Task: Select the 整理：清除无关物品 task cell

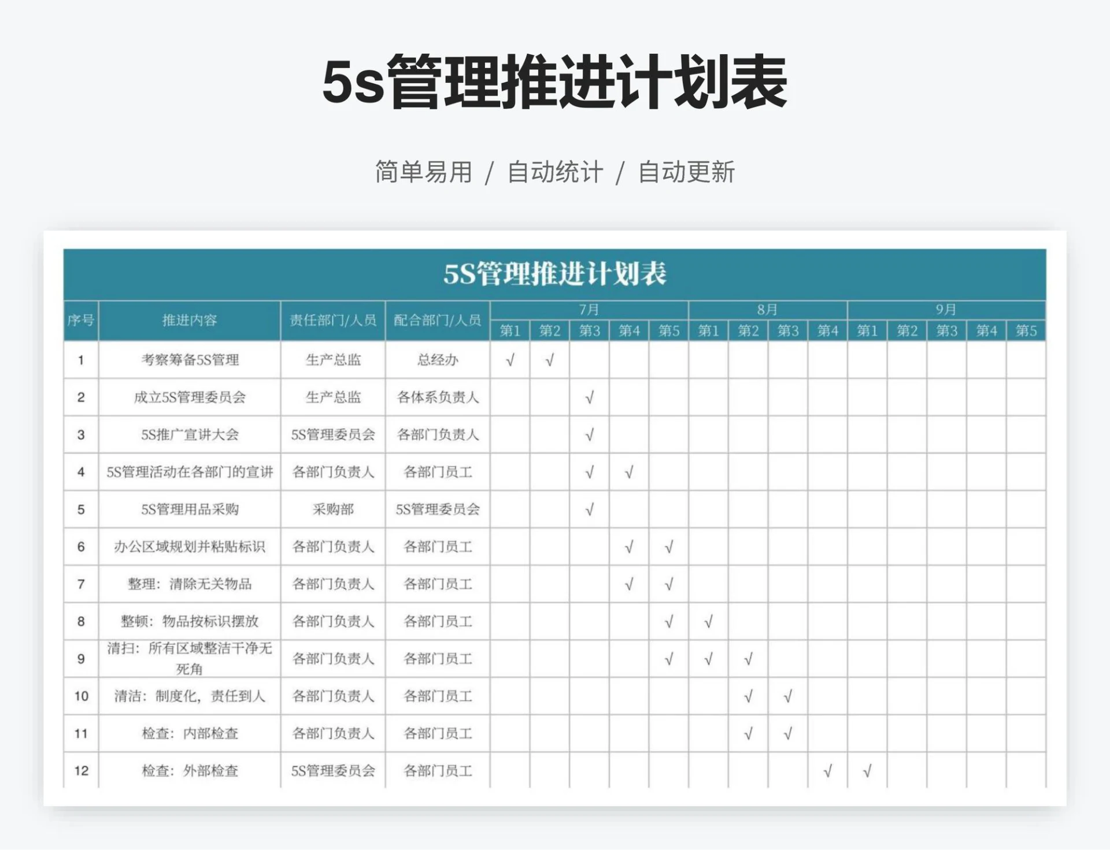Action: click(x=188, y=584)
